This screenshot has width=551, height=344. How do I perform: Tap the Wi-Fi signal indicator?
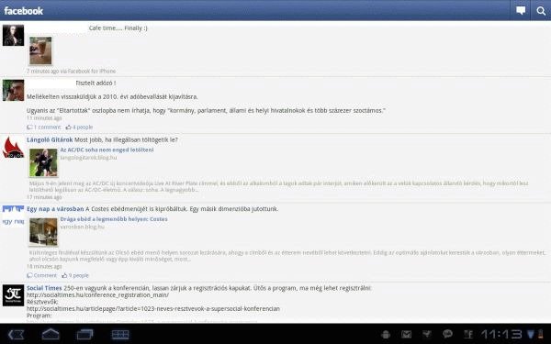tap(531, 334)
